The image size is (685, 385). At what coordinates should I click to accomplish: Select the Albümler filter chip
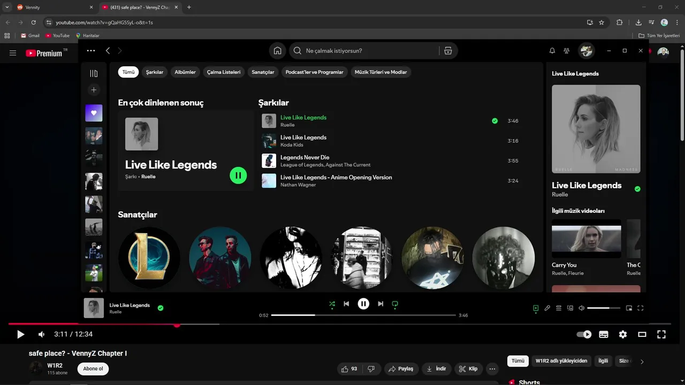click(x=185, y=72)
